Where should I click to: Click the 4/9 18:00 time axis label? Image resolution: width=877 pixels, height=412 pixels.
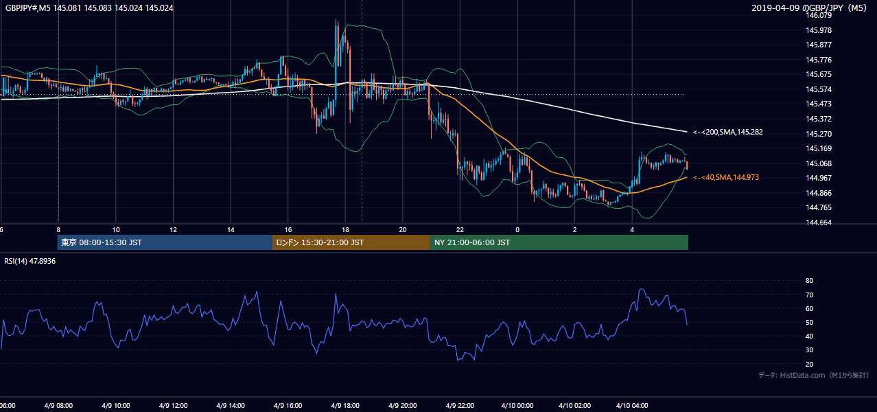pos(345,405)
